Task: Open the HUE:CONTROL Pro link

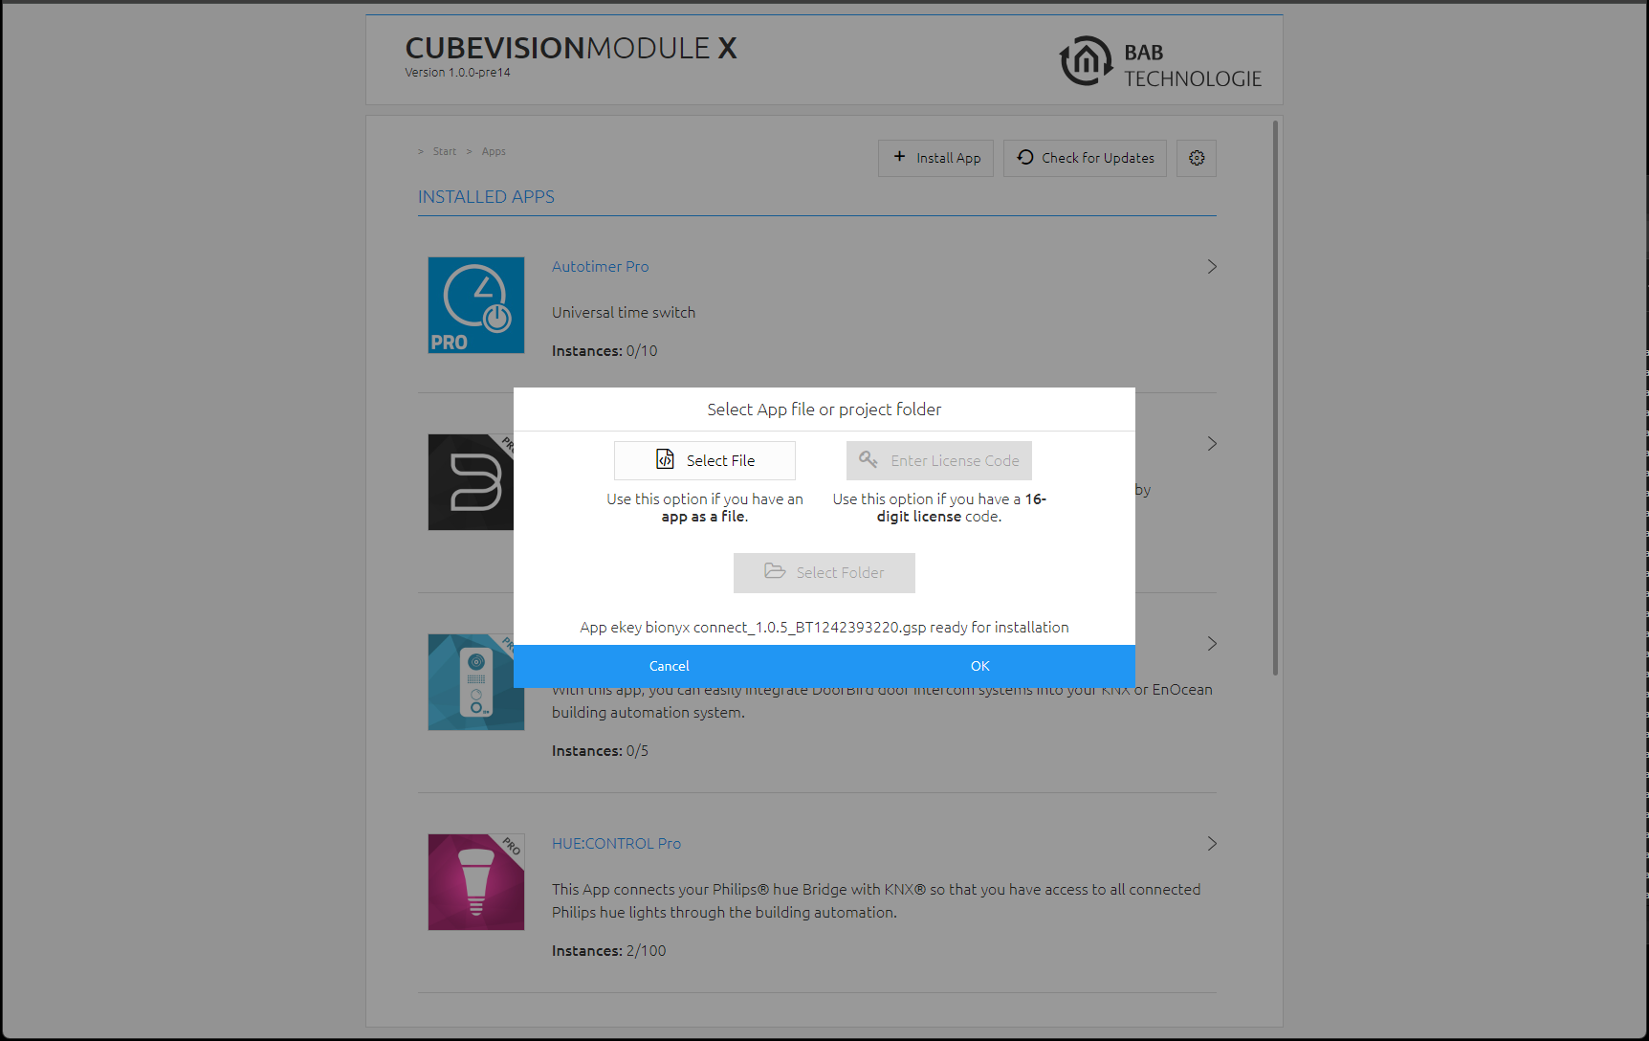Action: [x=617, y=843]
